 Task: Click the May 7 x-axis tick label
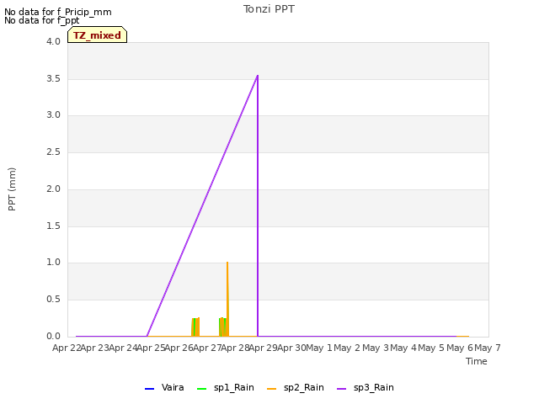[x=488, y=348]
